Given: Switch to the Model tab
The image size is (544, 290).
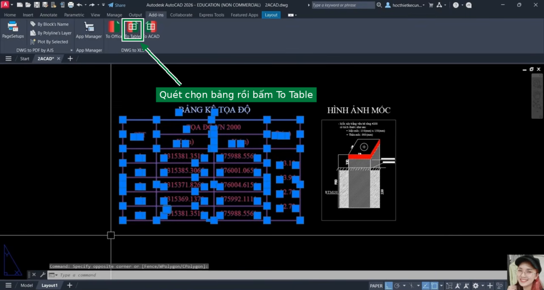Looking at the screenshot, I should tap(27, 286).
